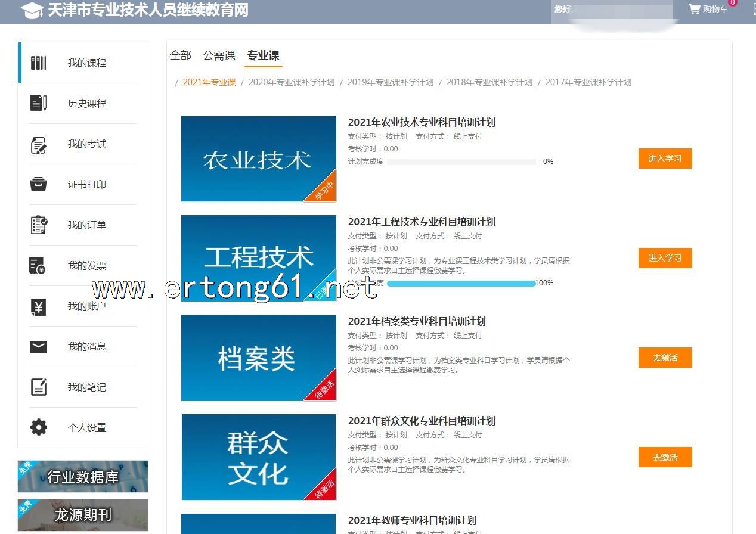
Task: Enter study for 农业技术 training plan
Action: [665, 159]
